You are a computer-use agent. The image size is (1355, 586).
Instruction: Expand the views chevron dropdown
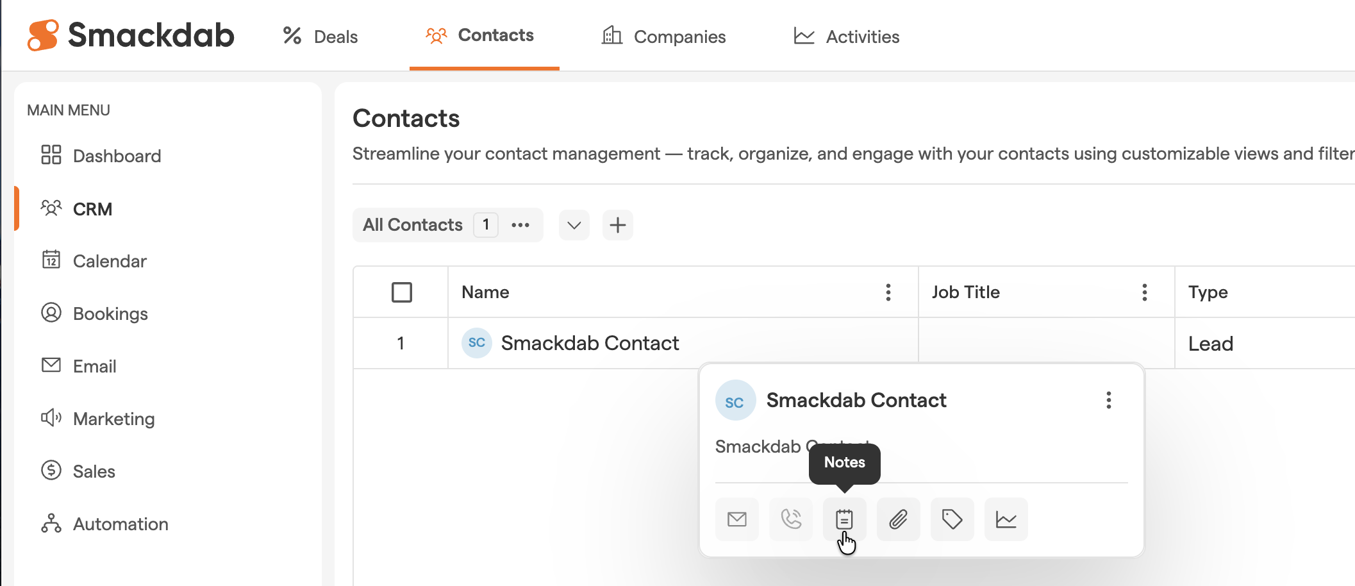coord(574,225)
